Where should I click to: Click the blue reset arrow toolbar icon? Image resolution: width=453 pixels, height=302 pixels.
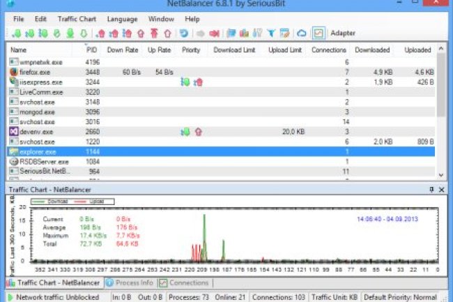(184, 33)
